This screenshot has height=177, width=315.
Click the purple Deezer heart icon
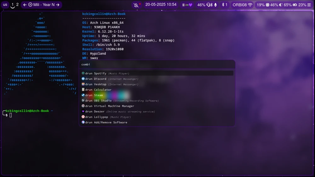(x=83, y=112)
